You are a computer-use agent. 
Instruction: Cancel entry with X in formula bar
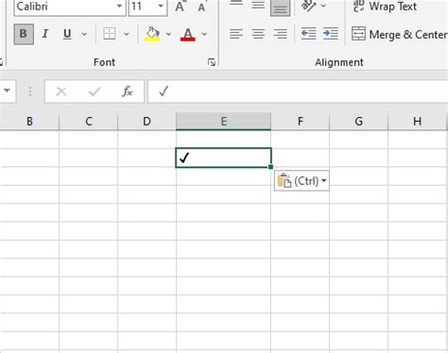(x=61, y=92)
